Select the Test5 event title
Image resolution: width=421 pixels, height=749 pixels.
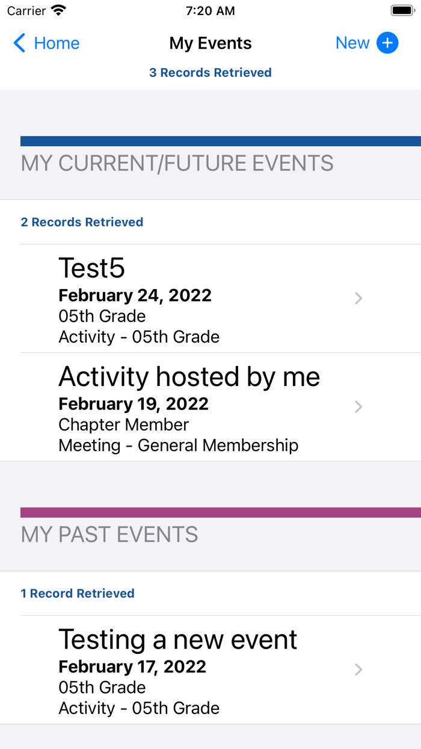92,268
